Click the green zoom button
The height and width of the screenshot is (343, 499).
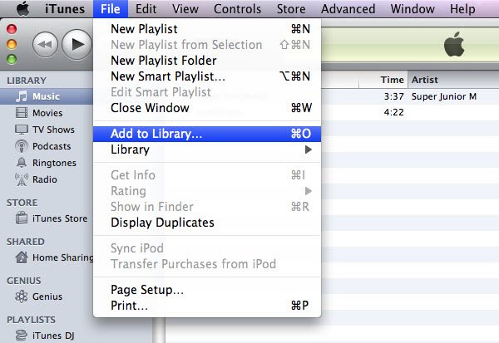pos(12,60)
